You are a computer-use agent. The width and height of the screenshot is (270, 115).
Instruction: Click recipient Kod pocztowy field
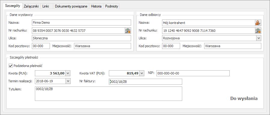171,46
